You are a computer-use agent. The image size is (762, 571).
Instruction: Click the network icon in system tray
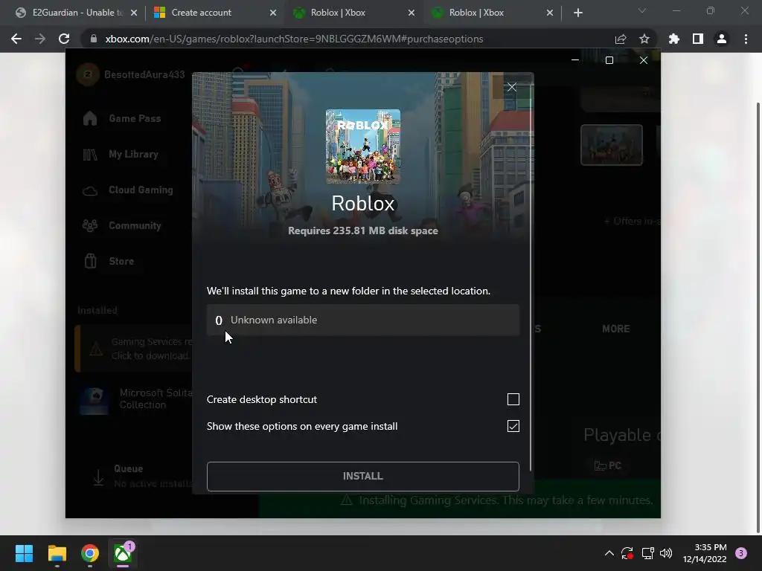pyautogui.click(x=648, y=553)
